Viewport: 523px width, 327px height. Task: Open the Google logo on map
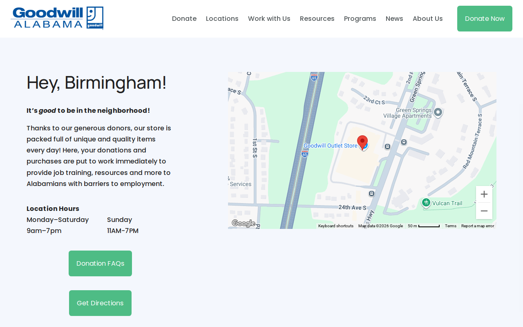tap(244, 223)
